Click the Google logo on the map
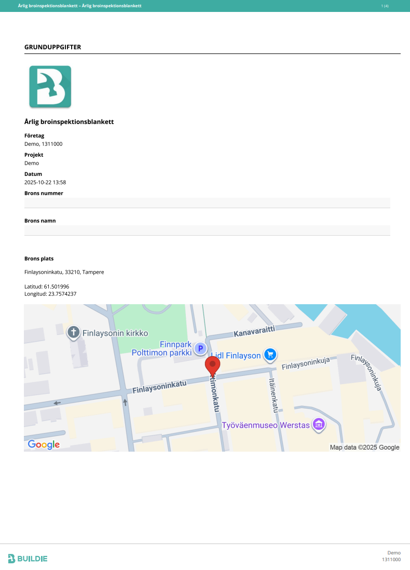410x570 pixels. click(44, 445)
